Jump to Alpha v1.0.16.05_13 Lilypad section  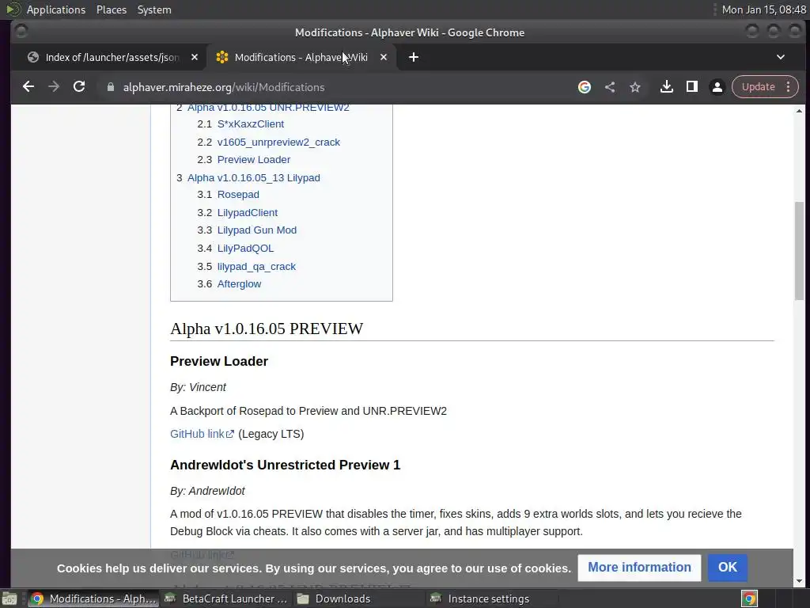pos(254,178)
